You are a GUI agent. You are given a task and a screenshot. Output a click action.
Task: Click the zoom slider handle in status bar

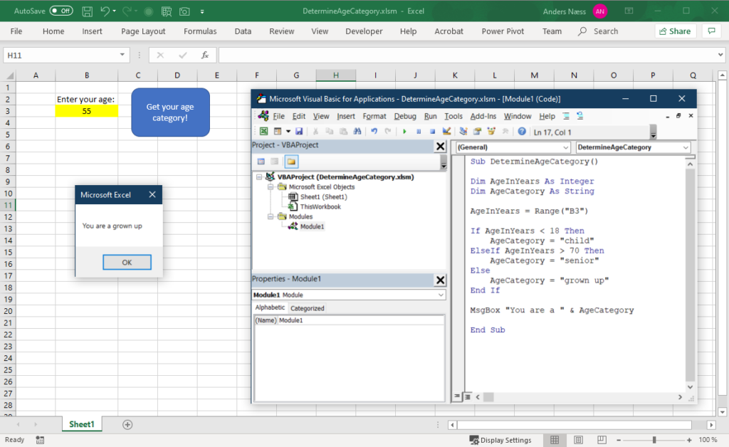pyautogui.click(x=654, y=440)
